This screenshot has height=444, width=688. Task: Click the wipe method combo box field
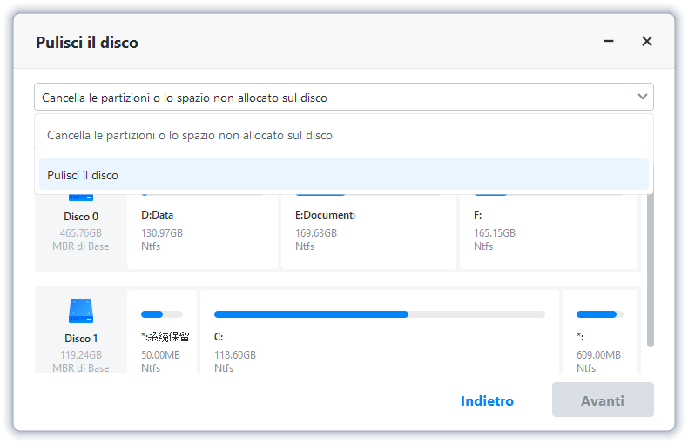click(x=331, y=98)
